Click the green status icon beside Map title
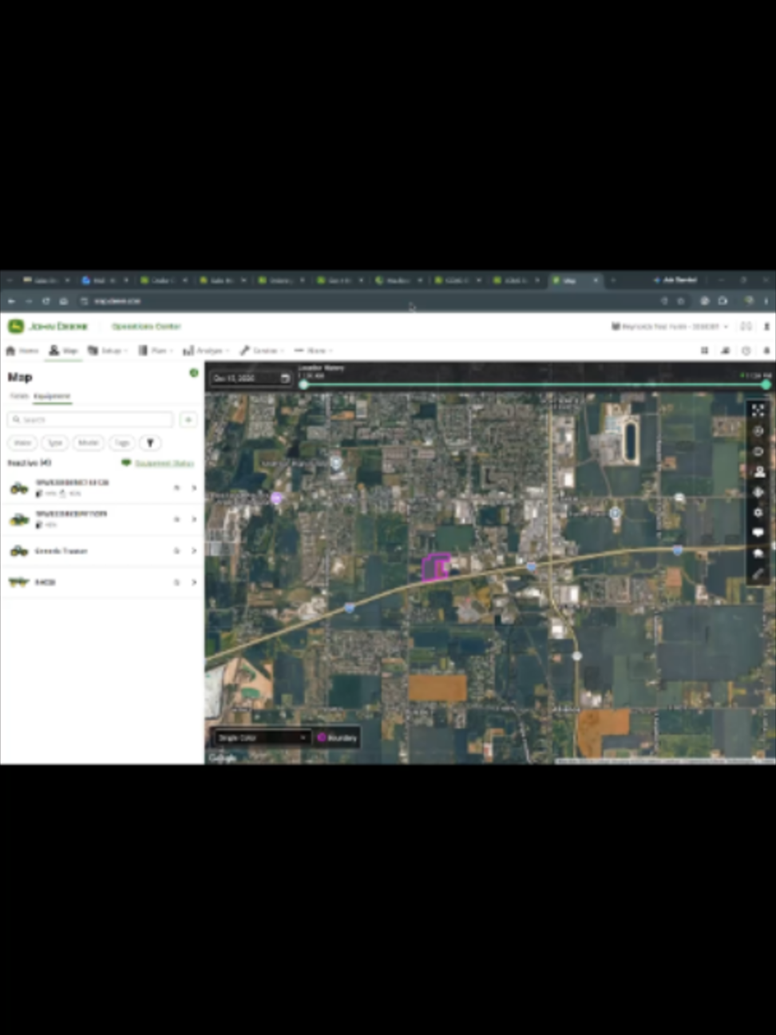 [x=193, y=373]
